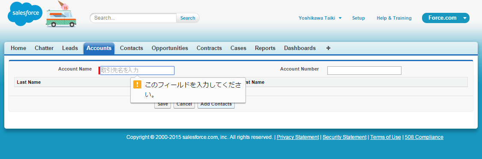The width and height of the screenshot is (482, 159).
Task: Open the 508 Compliance link
Action: [x=424, y=137]
